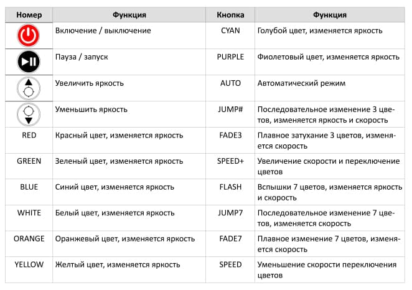Select the RED button label
The height and width of the screenshot is (290, 412).
point(29,135)
